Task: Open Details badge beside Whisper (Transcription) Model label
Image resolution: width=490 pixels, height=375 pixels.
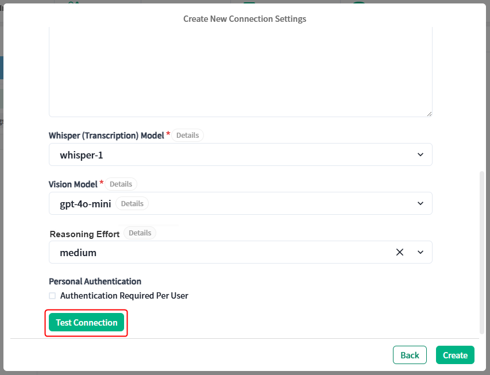Action: click(187, 136)
